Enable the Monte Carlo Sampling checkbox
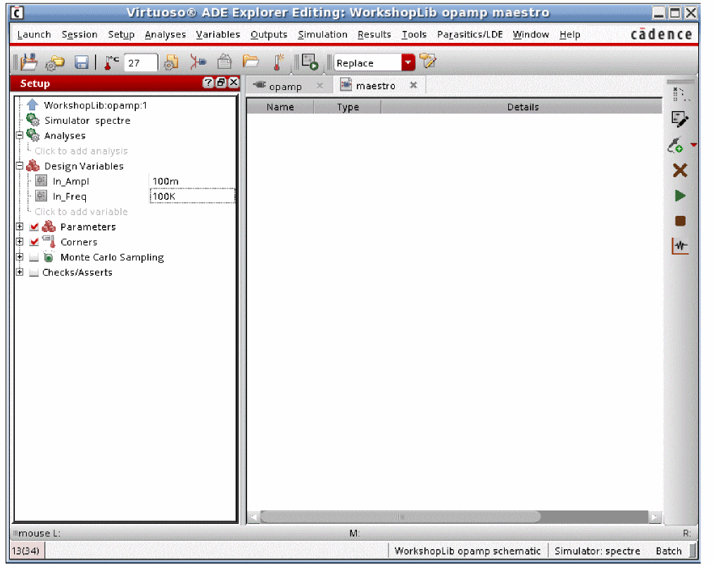The image size is (713, 566). tap(34, 258)
